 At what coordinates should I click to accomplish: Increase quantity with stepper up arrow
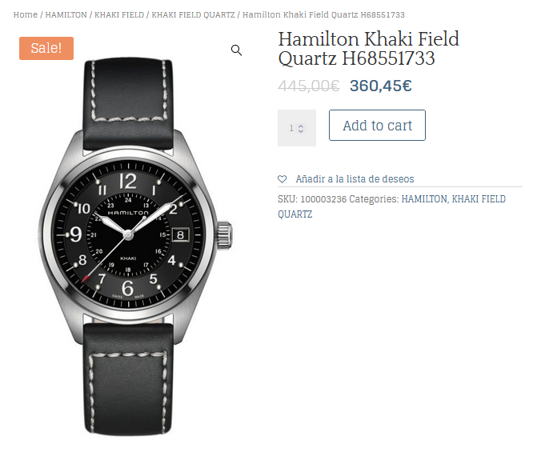tap(301, 126)
